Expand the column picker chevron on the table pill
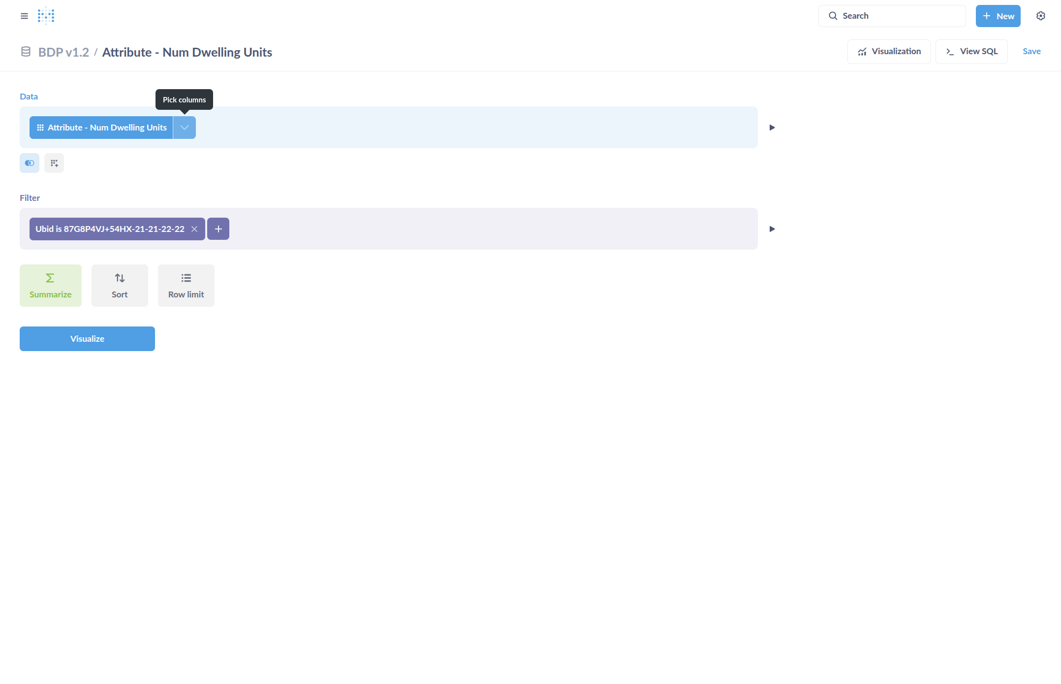Image resolution: width=1061 pixels, height=684 pixels. 185,128
